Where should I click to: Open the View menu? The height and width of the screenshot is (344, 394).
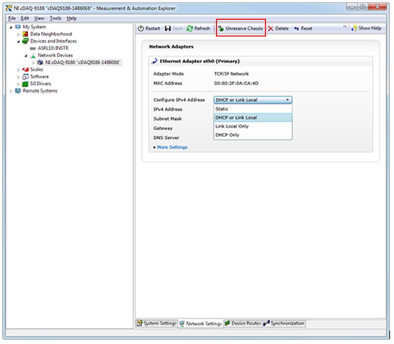pos(39,18)
